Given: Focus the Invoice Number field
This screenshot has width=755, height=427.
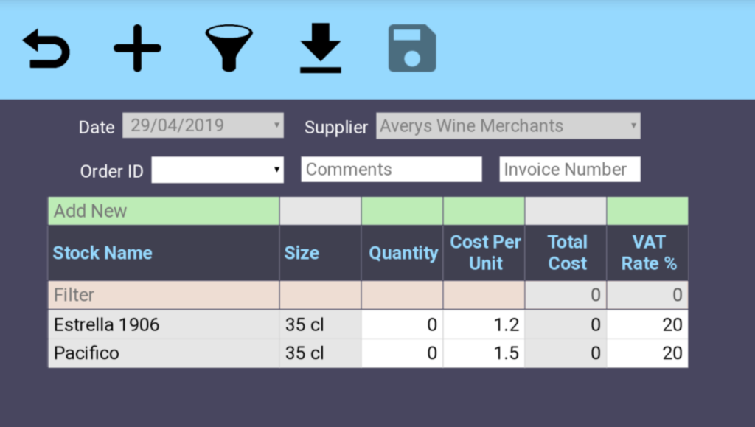Looking at the screenshot, I should pos(569,169).
